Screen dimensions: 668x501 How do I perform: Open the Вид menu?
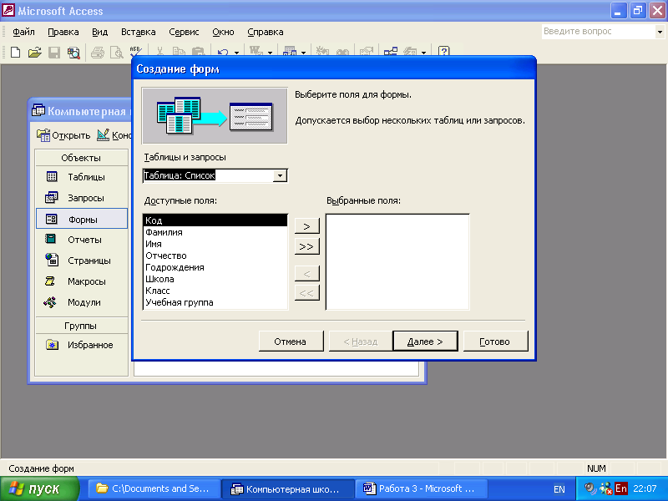99,32
